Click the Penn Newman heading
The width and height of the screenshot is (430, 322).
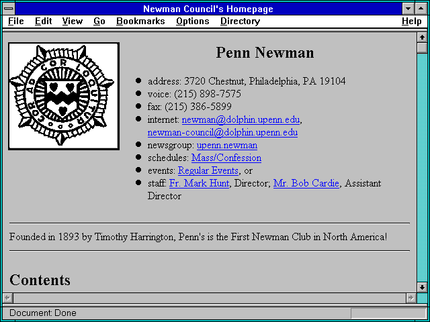point(265,52)
